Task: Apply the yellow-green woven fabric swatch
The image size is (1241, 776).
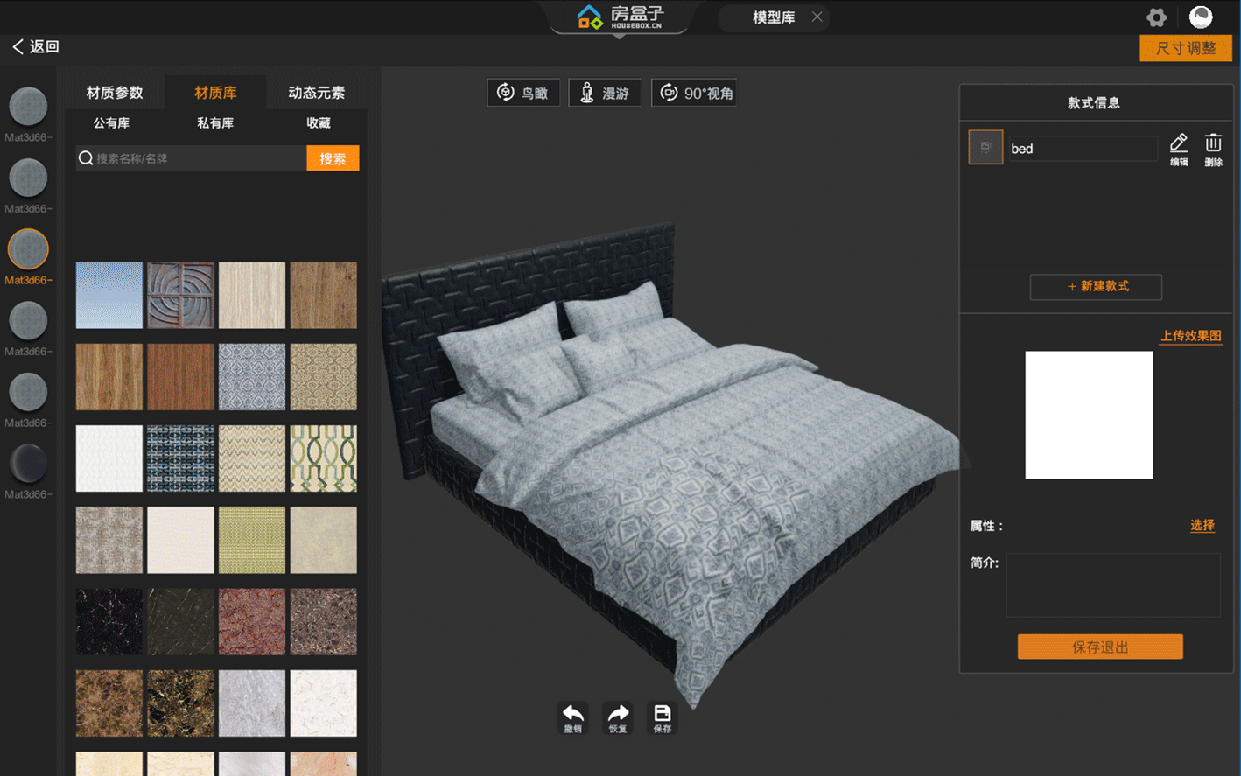Action: point(252,540)
